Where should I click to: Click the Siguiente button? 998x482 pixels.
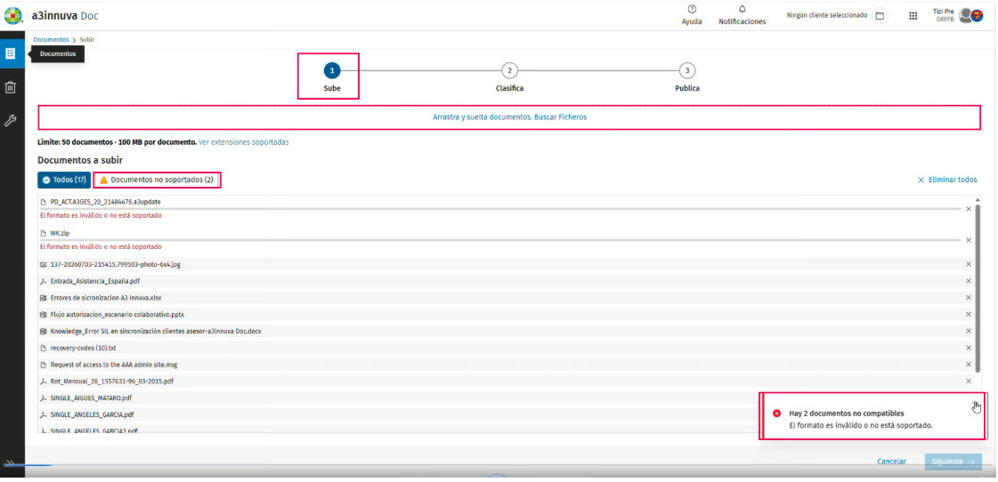pos(953,462)
